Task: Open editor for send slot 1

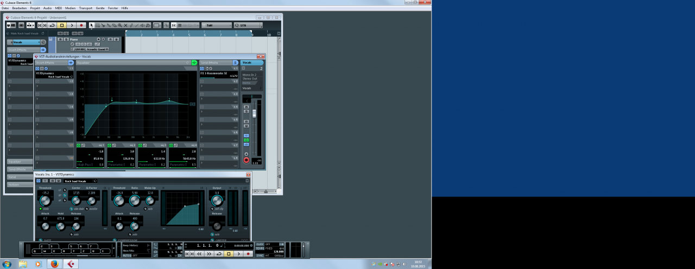Action: pyautogui.click(x=211, y=68)
